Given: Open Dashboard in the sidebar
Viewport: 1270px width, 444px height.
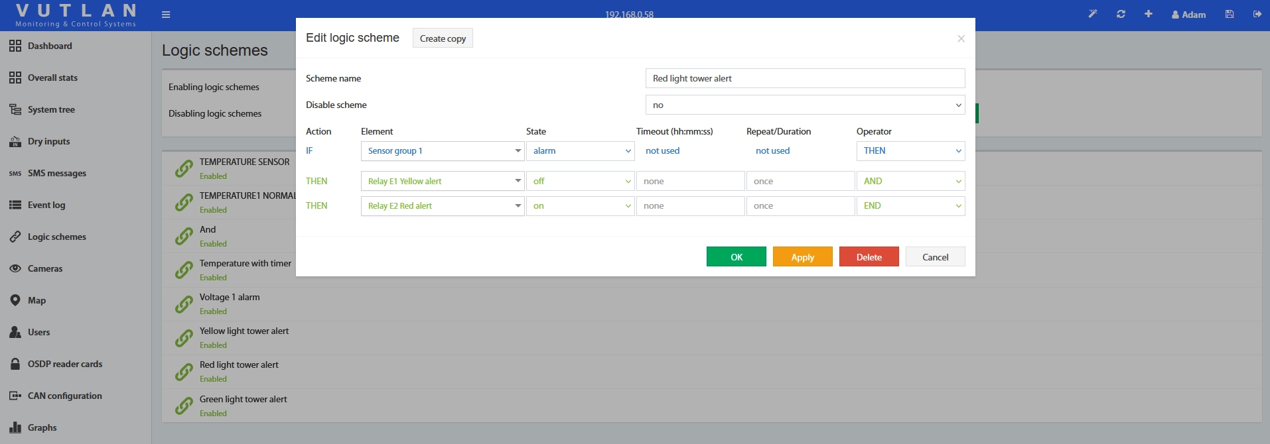Looking at the screenshot, I should [50, 46].
